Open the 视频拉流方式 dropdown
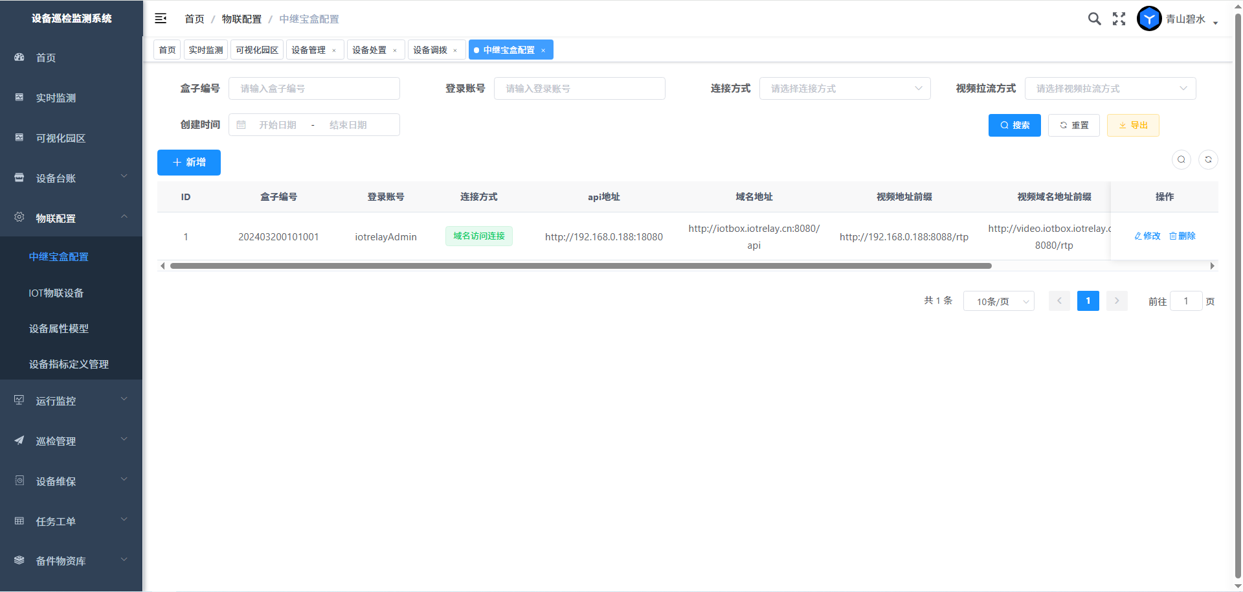1243x592 pixels. pos(1110,89)
